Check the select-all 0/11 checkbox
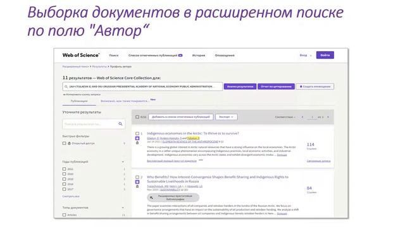Image resolution: width=405 pixels, height=227 pixels. pyautogui.click(x=137, y=117)
